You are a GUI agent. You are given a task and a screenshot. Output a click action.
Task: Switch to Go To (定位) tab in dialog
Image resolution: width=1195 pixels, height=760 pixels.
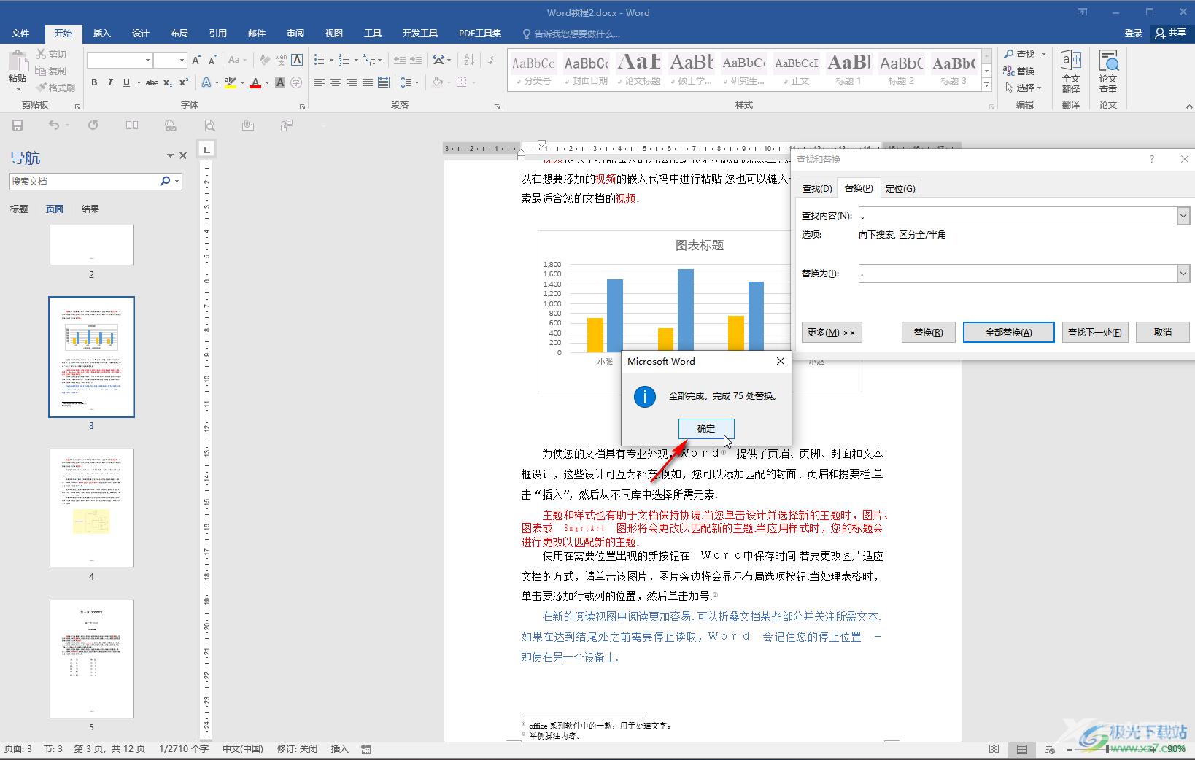(900, 188)
